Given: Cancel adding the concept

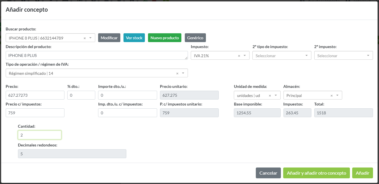Looking at the screenshot, I should tap(268, 173).
